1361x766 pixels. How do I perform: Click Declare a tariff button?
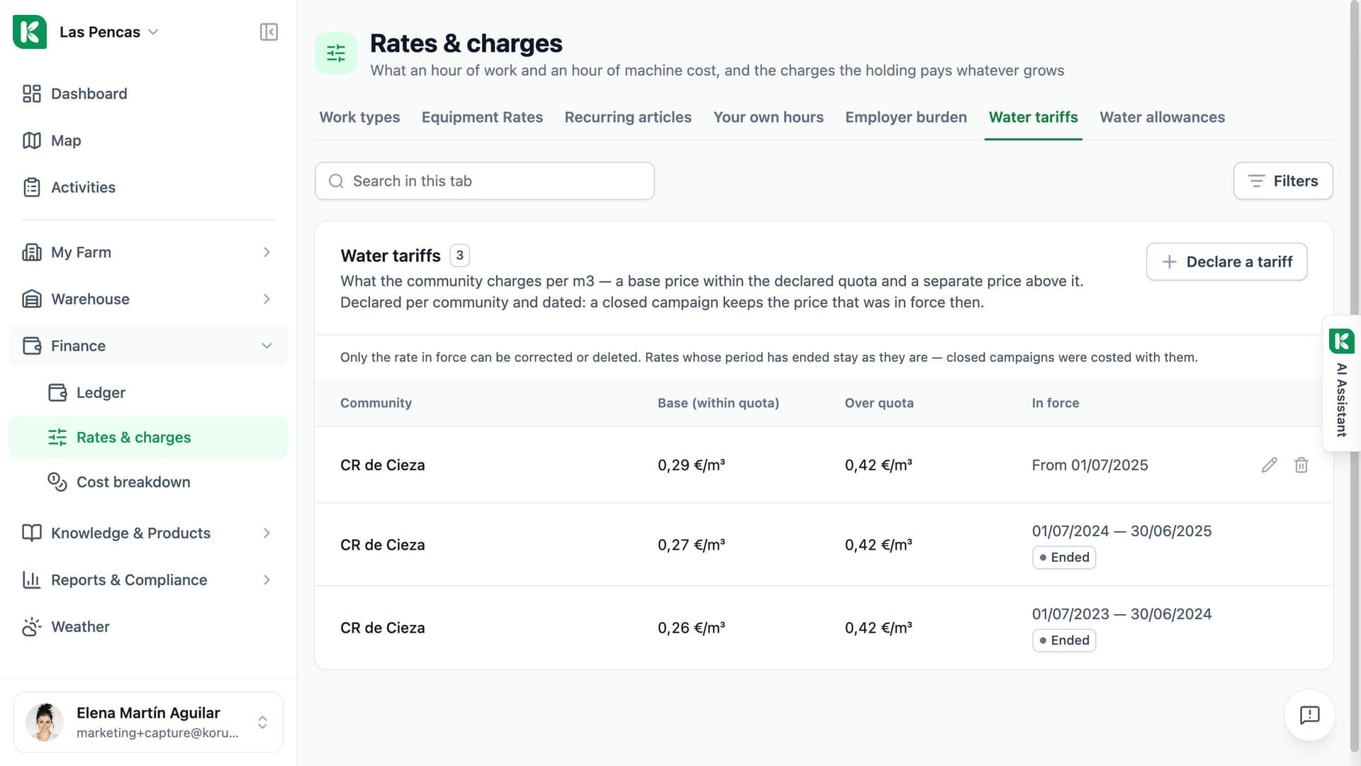tap(1226, 262)
